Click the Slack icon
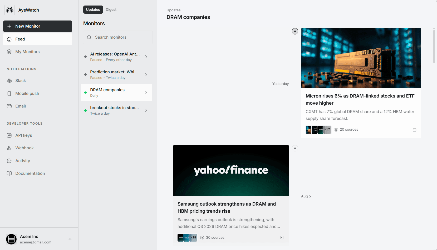437x250 pixels. 9,81
